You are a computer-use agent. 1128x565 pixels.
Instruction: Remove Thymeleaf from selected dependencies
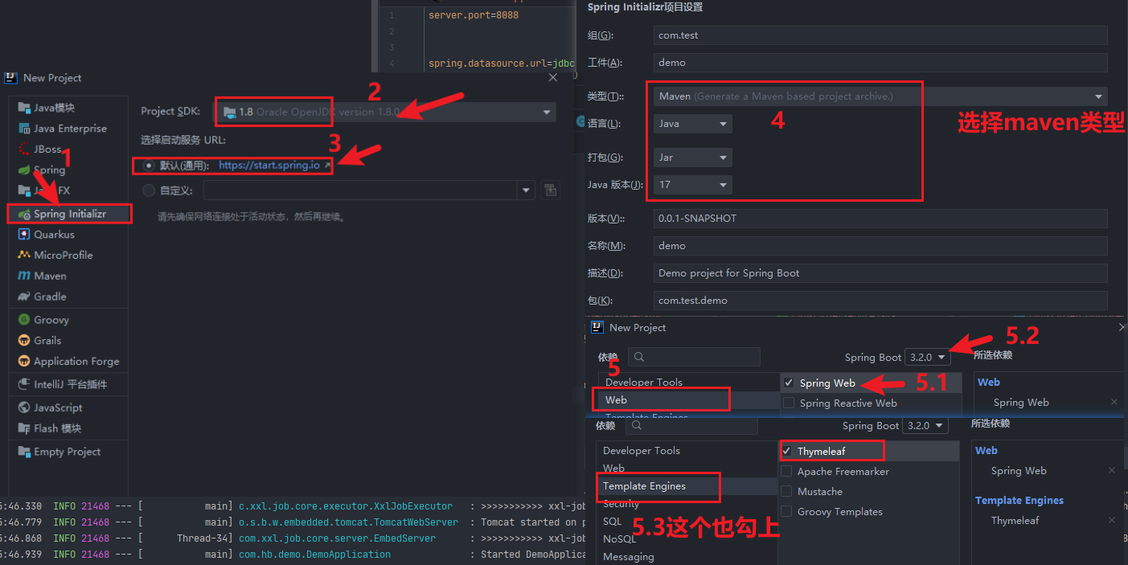pyautogui.click(x=1112, y=521)
